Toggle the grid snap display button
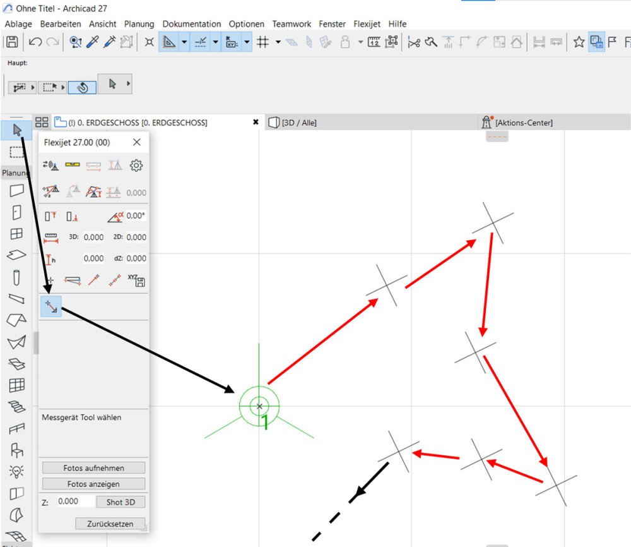Viewport: 631px width, 547px height. click(263, 42)
